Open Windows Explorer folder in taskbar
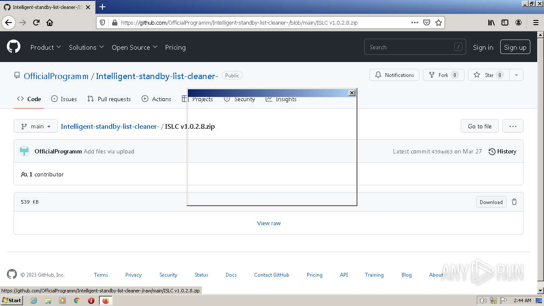 pos(48,300)
